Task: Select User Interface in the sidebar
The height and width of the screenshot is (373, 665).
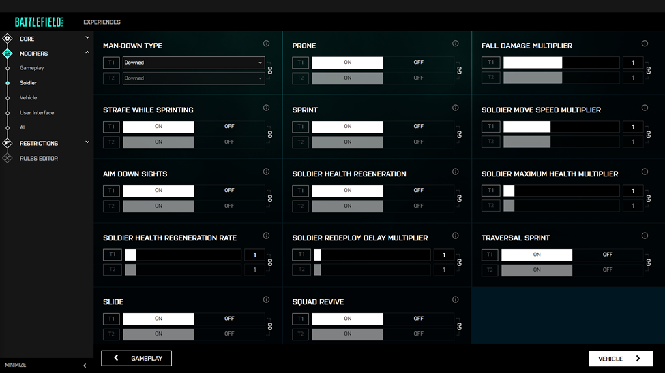Action: pos(37,113)
